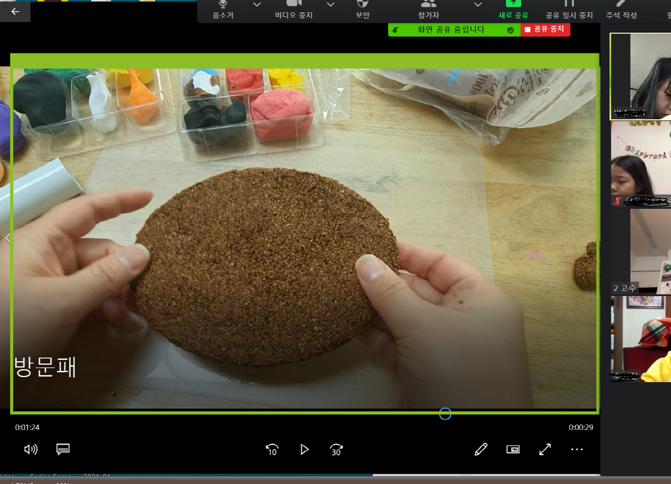Open the 보안 security menu
The image size is (671, 484).
363,10
